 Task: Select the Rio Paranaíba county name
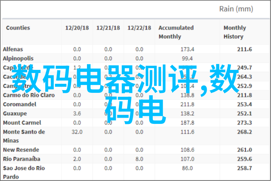click(22, 159)
